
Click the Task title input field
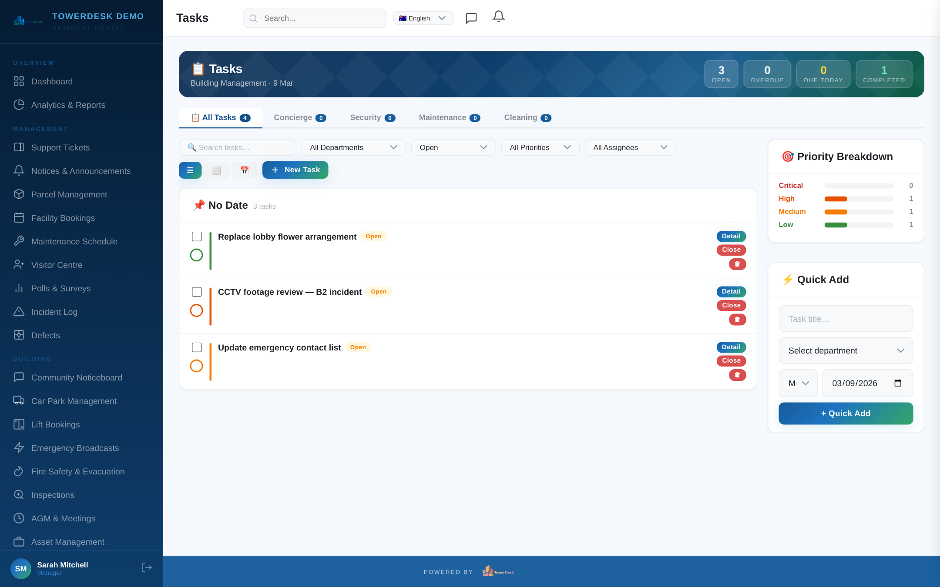845,319
